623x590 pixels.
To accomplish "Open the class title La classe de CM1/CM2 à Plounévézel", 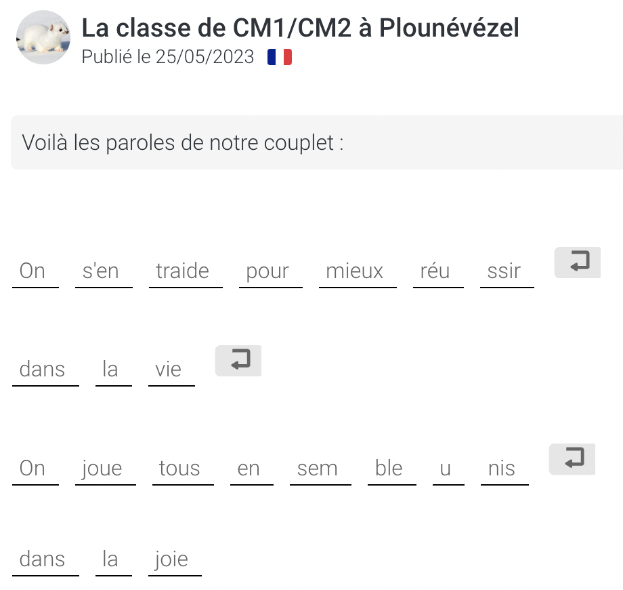I will click(300, 28).
